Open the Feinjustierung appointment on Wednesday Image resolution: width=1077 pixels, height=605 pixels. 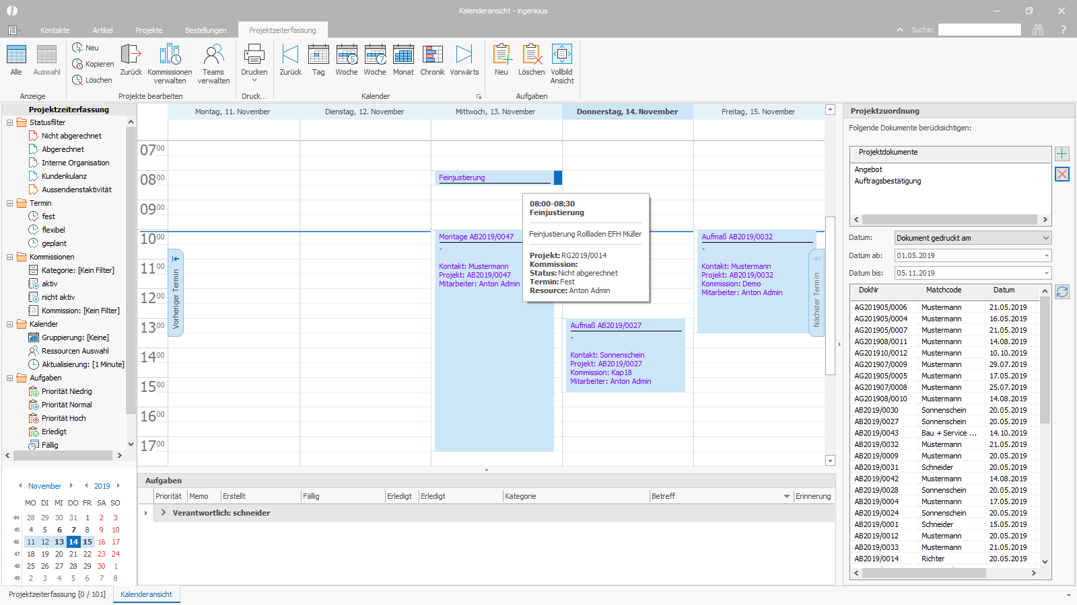pyautogui.click(x=493, y=177)
